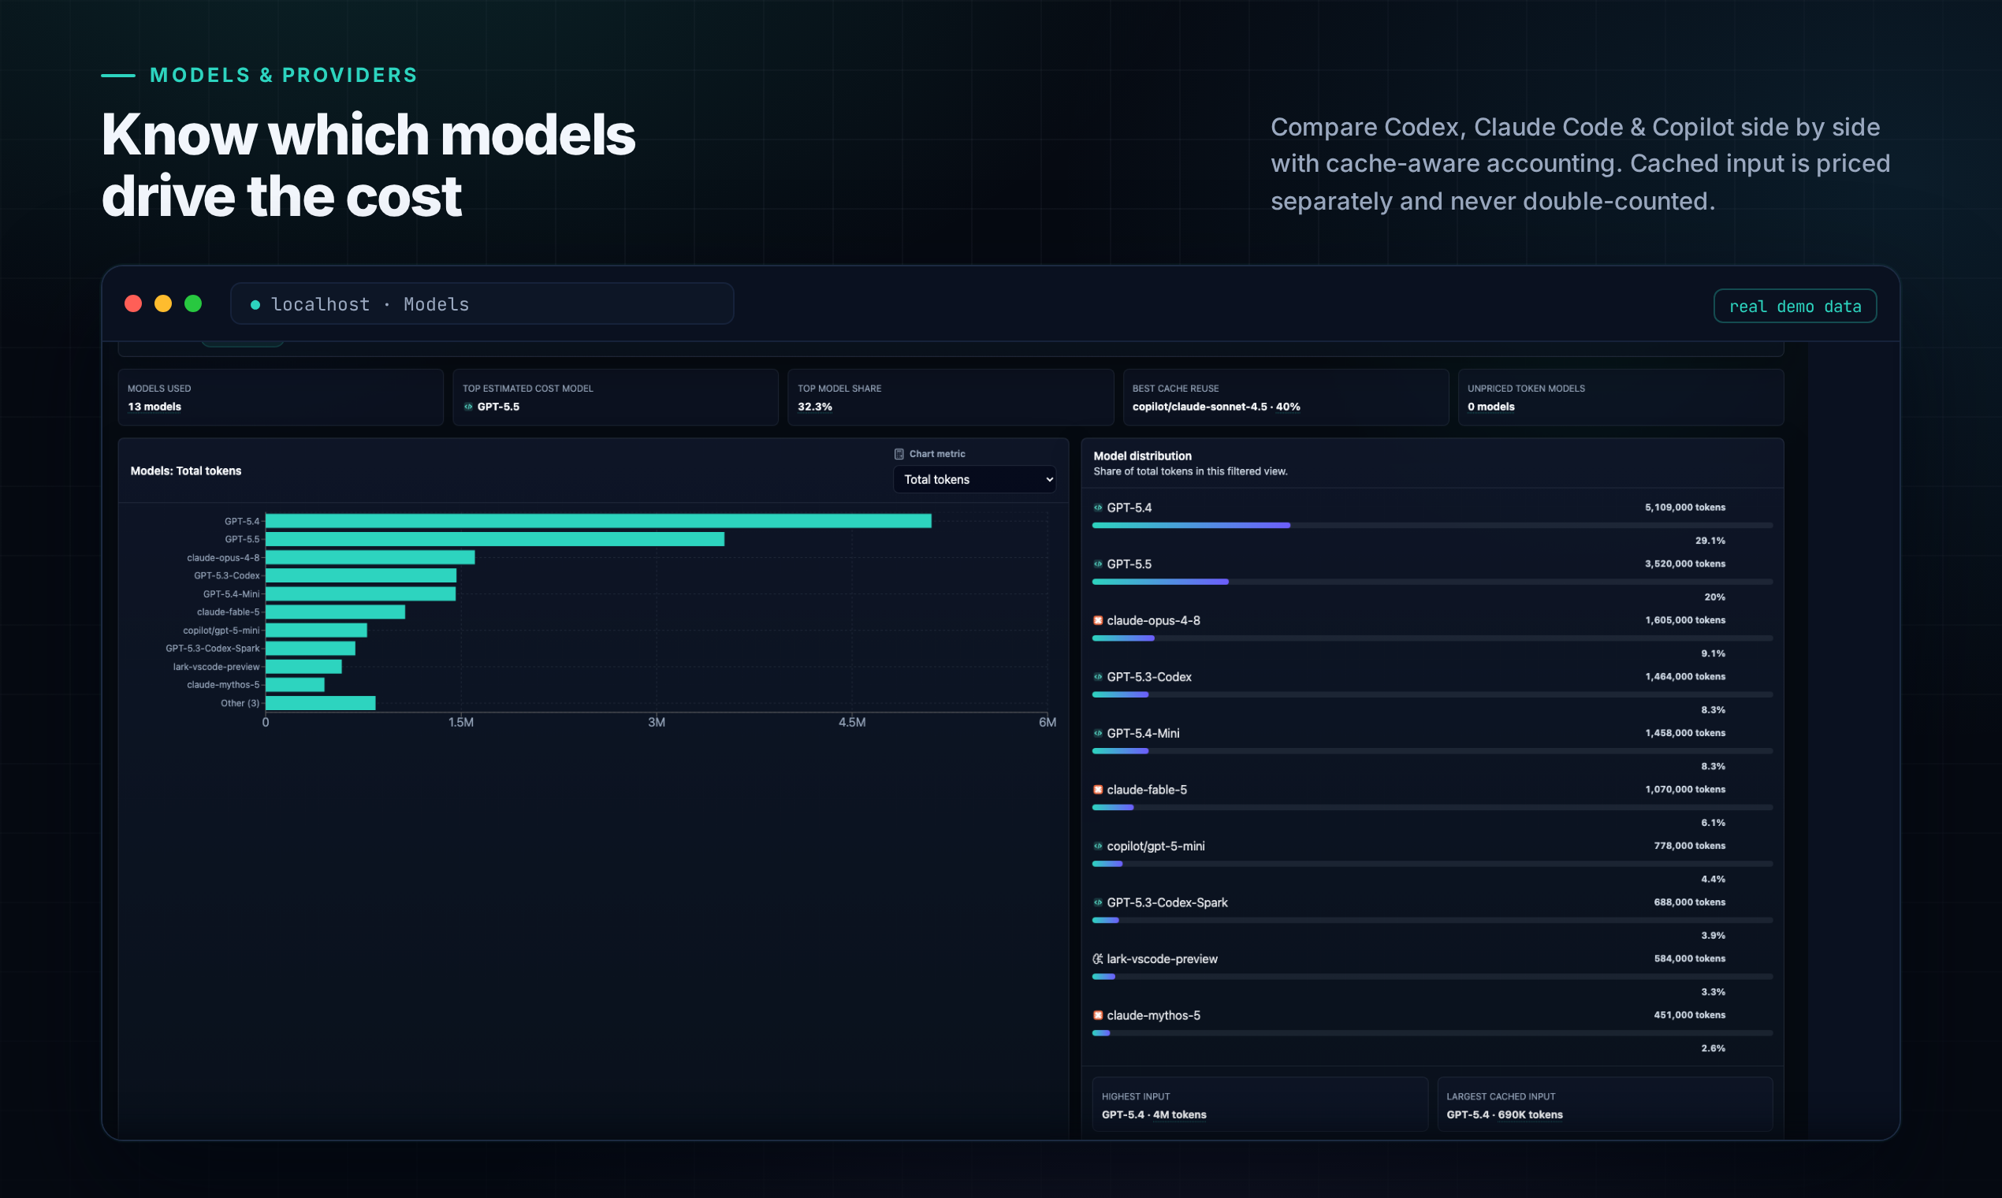Click the GPT-5.5 share progress bar
Screen dimensions: 2002x1198
1432,582
